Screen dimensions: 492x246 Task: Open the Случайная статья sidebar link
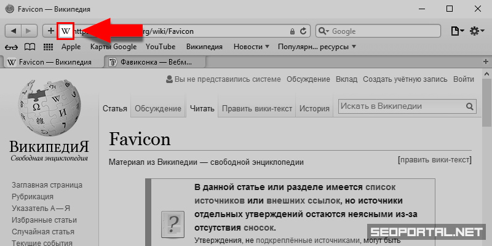click(42, 231)
